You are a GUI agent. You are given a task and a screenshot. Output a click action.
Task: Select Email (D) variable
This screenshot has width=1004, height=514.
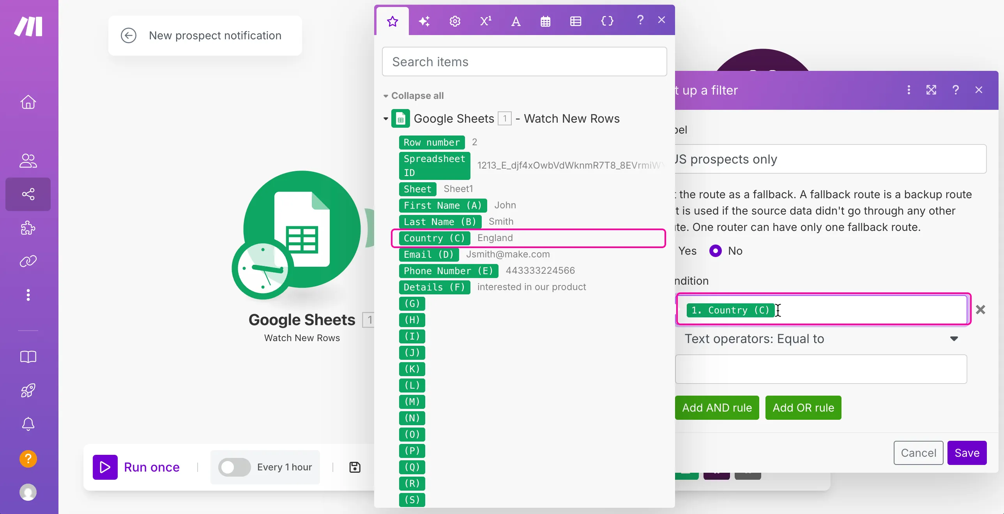429,254
